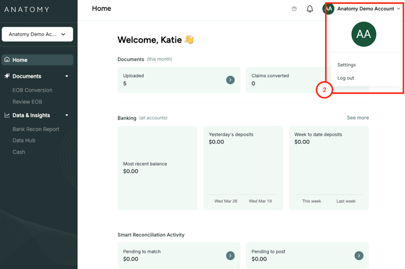This screenshot has width=405, height=269.
Task: Click the Most recent balance card
Action: coord(157,168)
